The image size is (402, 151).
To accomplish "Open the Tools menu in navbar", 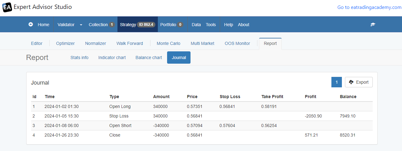I will pos(211,25).
